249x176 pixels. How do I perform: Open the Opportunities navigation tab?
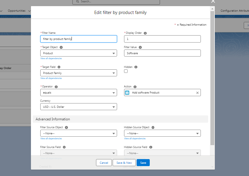coord(17,11)
